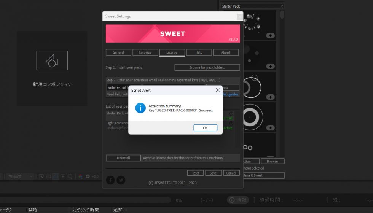Toggle the transparency grid icon

pos(48,176)
